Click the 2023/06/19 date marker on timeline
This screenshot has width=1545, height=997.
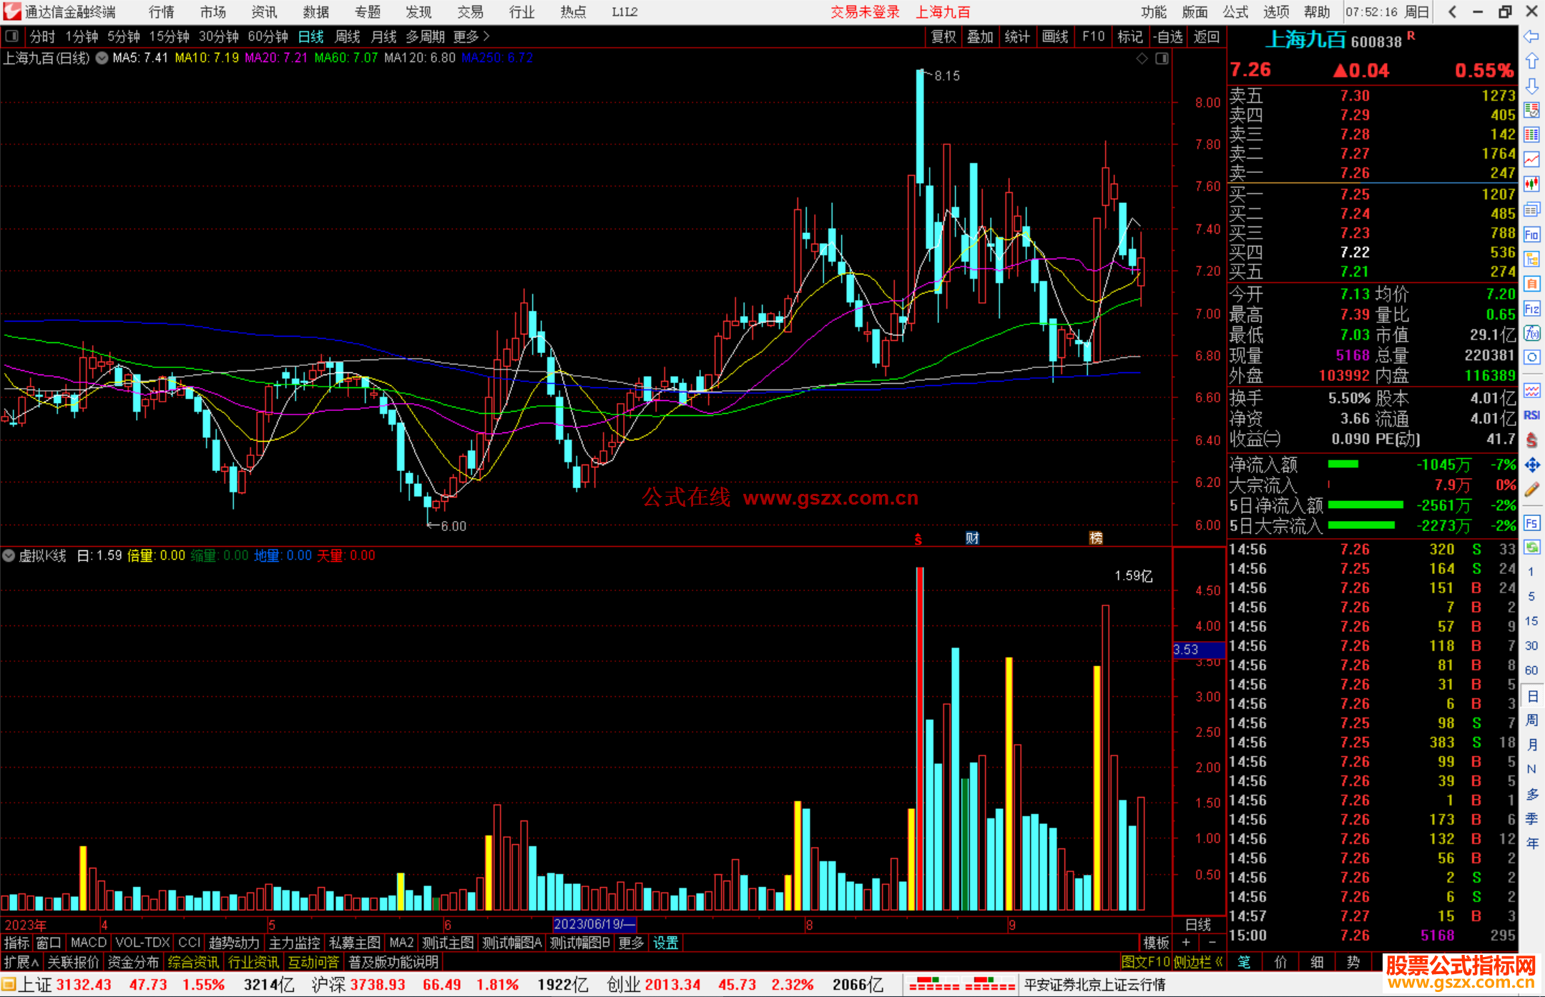[594, 924]
